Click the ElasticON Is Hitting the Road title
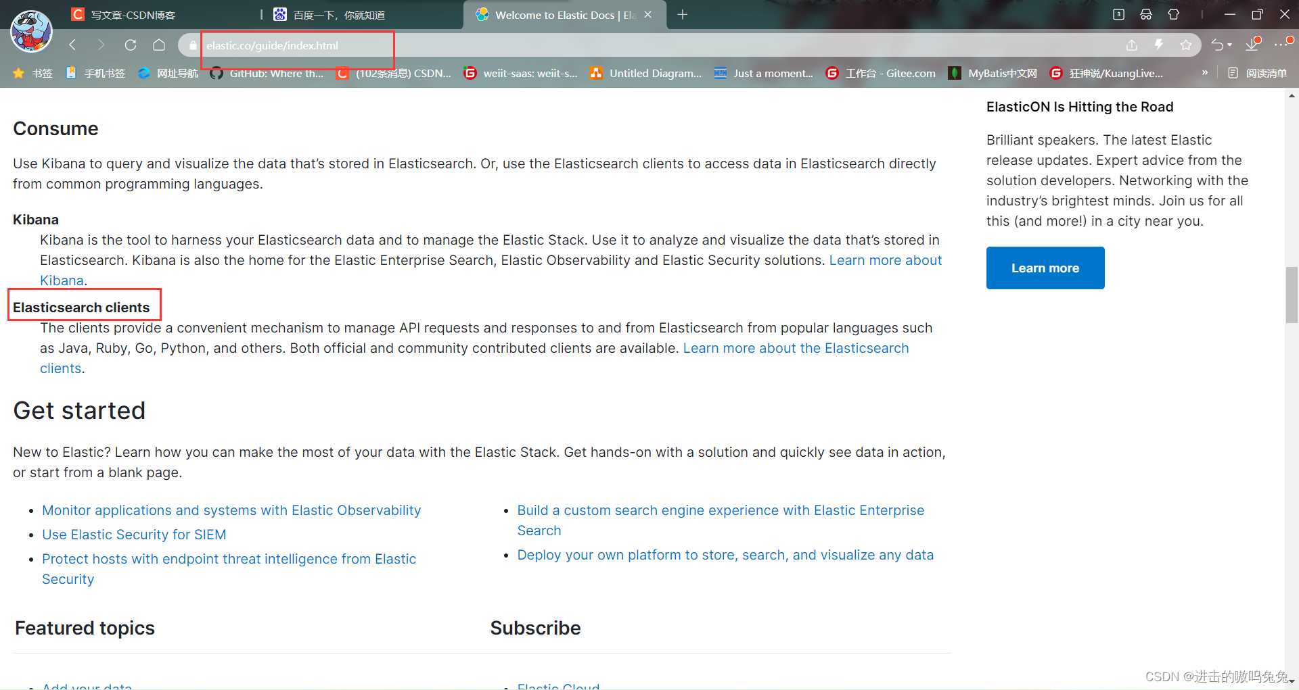1299x690 pixels. click(1080, 107)
